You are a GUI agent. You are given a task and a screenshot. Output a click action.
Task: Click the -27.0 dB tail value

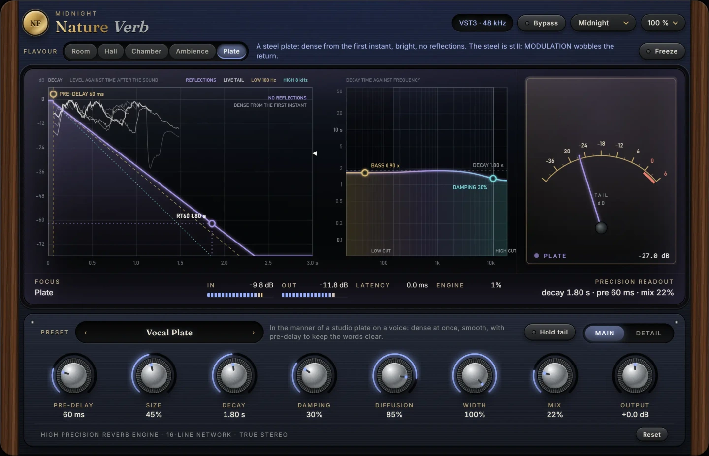(x=653, y=256)
